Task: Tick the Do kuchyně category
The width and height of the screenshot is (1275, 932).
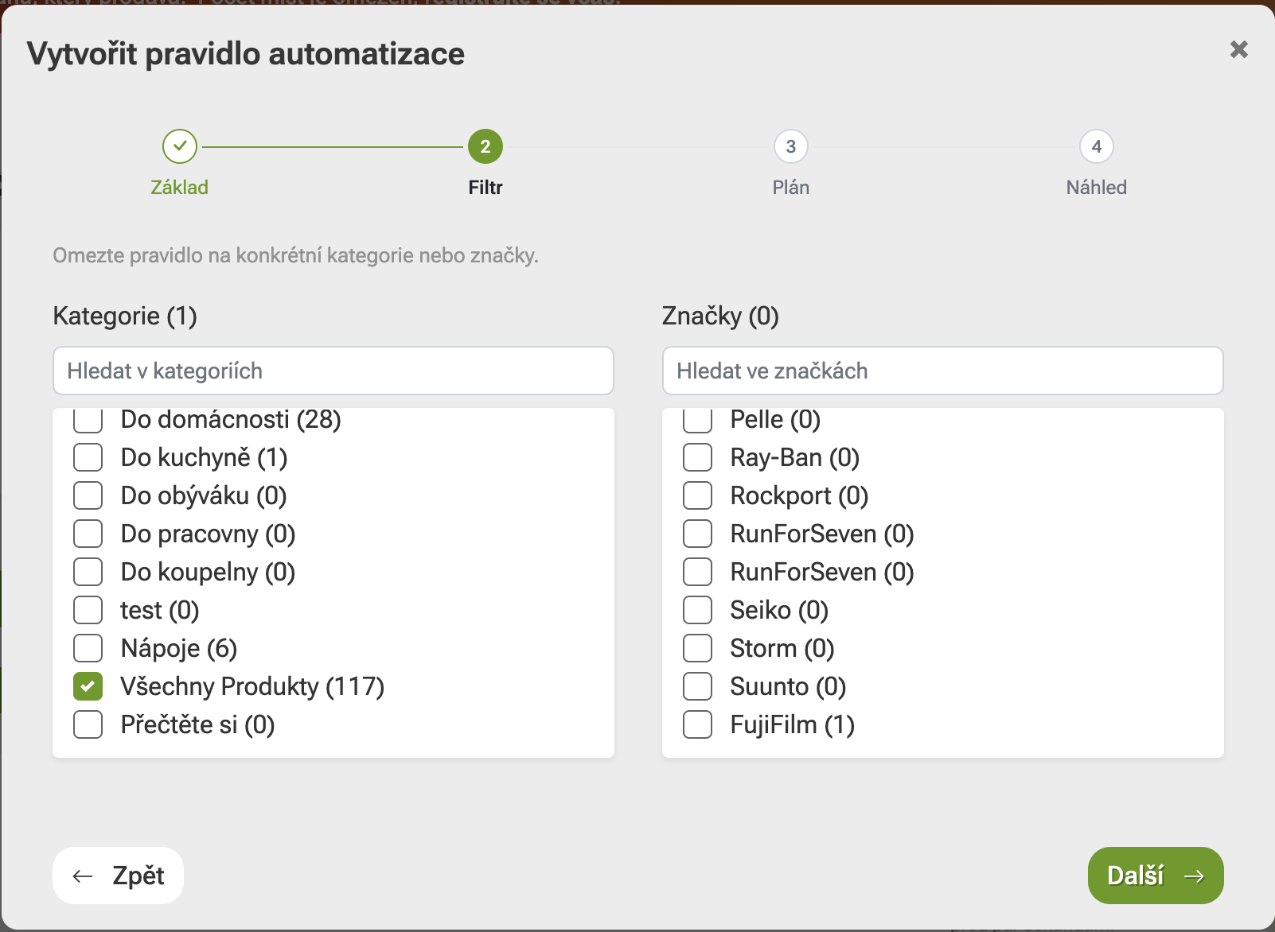Action: click(88, 457)
